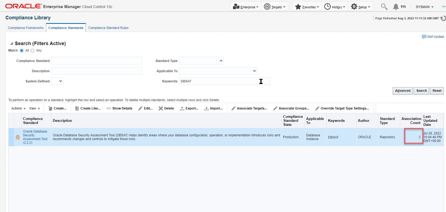Click the History clock icon
This screenshot has height=212, width=446.
[327, 7]
